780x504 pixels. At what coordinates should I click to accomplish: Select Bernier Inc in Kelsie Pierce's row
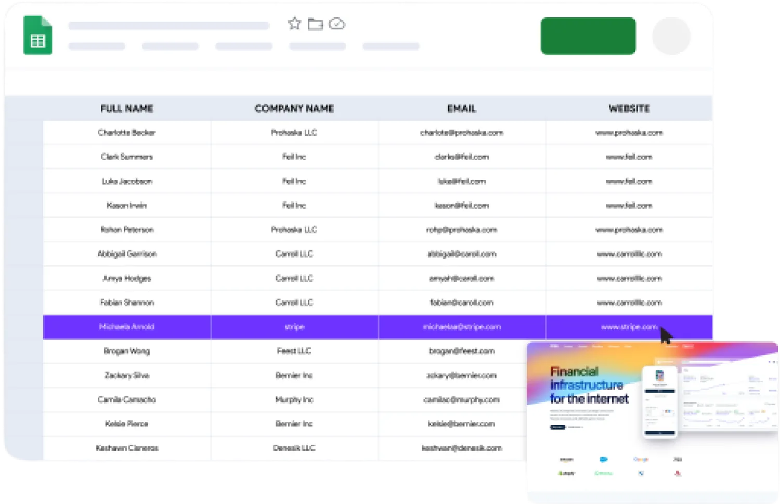[x=294, y=424]
